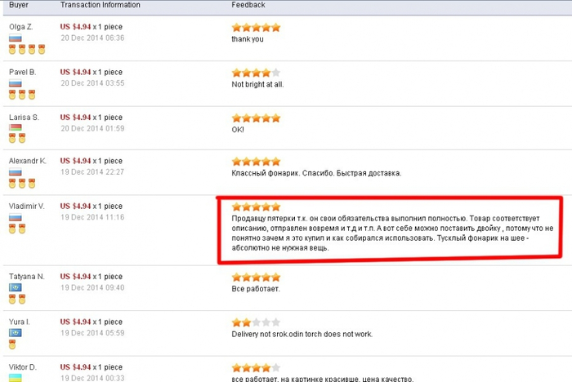Open buyer Pavel B. profile
The height and width of the screenshot is (382, 572).
pos(22,72)
